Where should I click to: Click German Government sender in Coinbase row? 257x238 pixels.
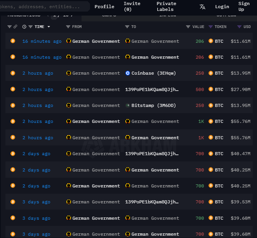coord(96,73)
